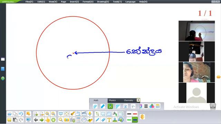
Task: Click the copy pages icon
Action: 15,114
